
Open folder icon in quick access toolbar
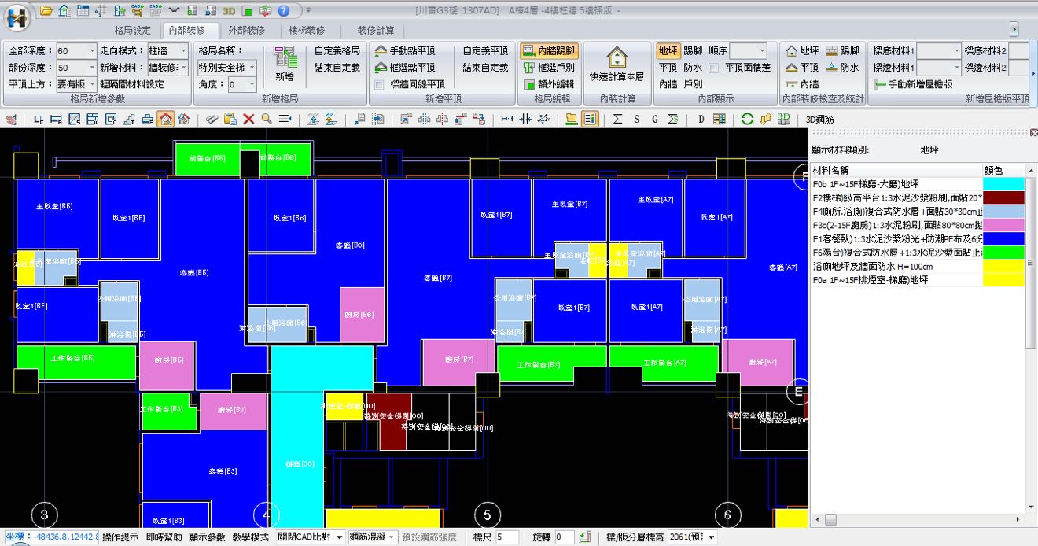click(46, 11)
